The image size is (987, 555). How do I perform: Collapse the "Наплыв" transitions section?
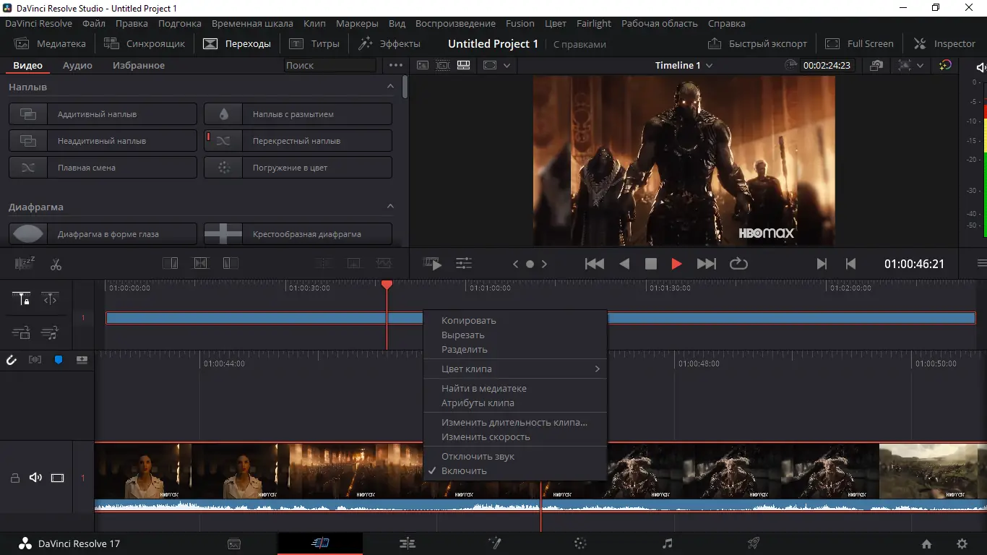click(x=390, y=87)
